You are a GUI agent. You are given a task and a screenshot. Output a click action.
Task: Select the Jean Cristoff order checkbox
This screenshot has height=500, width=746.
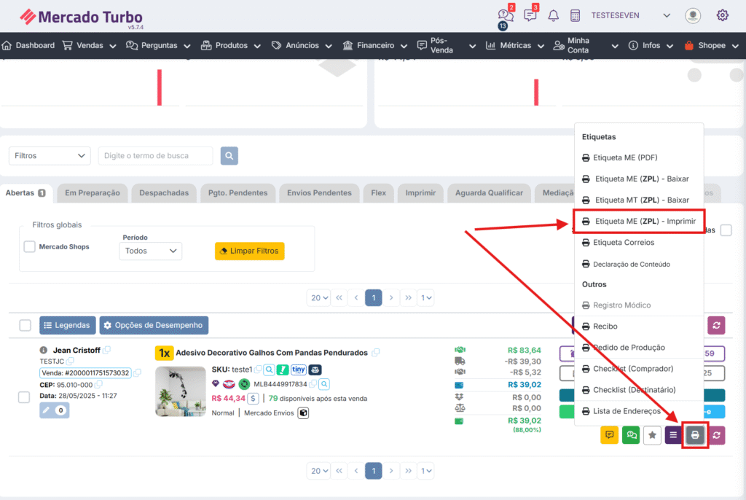[24, 397]
